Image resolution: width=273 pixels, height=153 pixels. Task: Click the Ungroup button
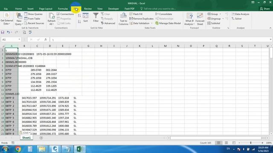point(214,19)
